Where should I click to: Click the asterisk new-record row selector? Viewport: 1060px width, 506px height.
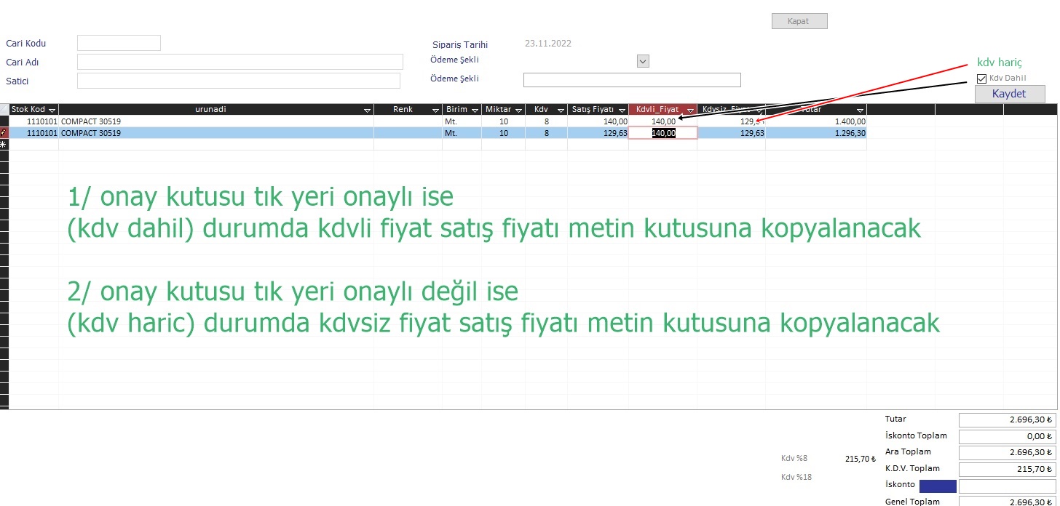point(4,145)
